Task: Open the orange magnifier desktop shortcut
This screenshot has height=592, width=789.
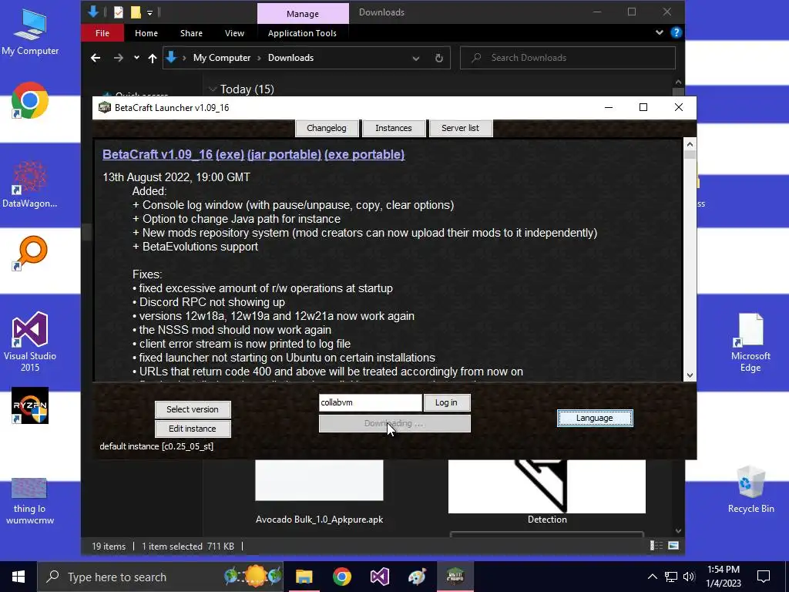Action: point(30,253)
